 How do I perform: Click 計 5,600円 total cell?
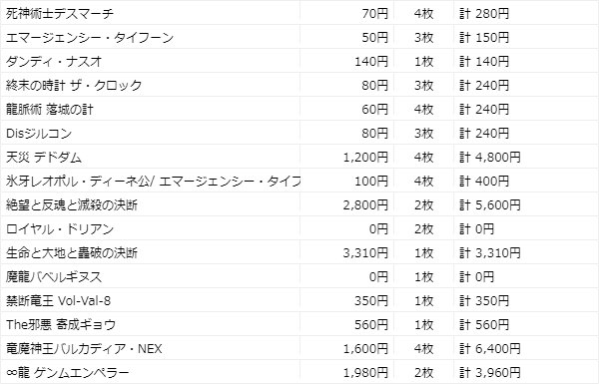coord(490,205)
